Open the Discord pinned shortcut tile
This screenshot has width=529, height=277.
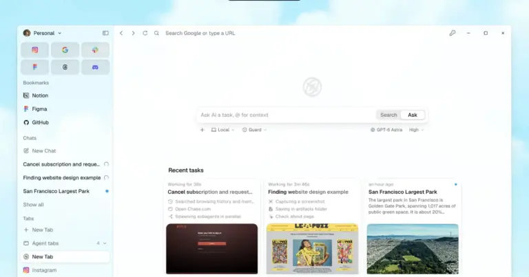coord(95,67)
